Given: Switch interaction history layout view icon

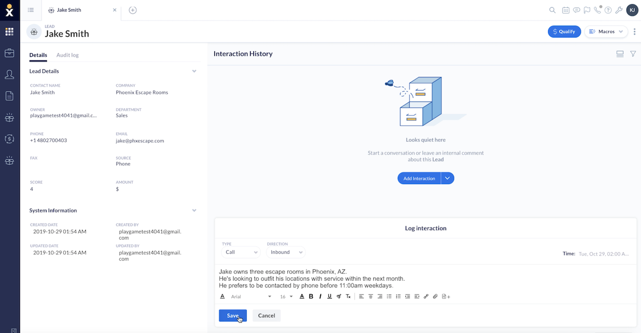Looking at the screenshot, I should (620, 54).
